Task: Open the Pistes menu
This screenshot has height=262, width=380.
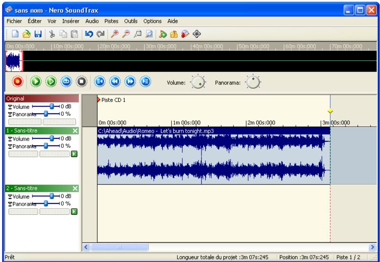Action: (x=111, y=21)
